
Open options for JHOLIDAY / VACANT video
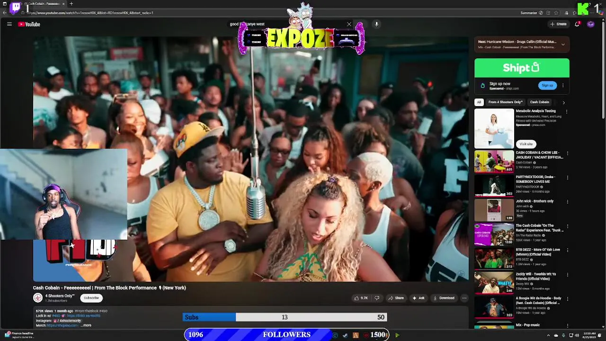click(567, 153)
